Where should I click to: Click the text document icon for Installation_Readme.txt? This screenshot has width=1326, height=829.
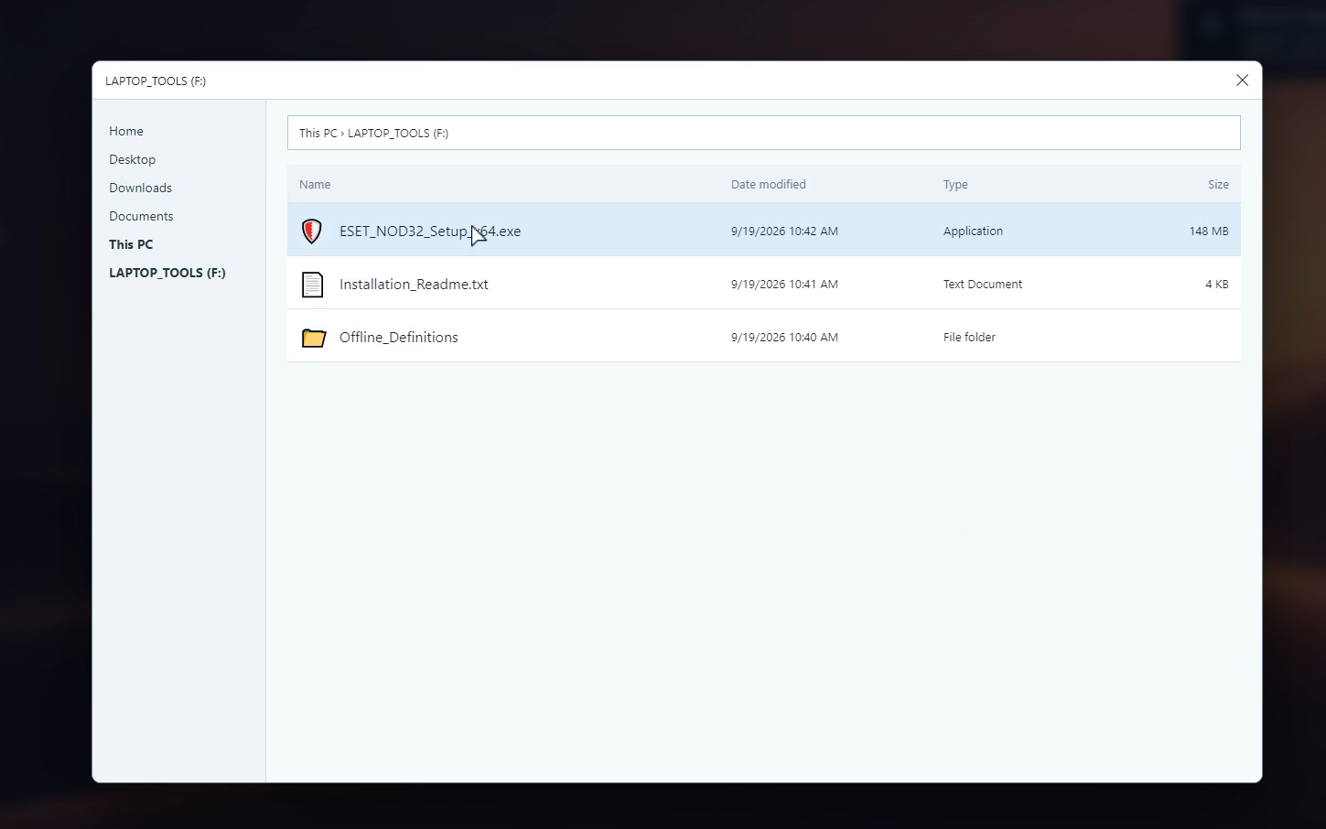pyautogui.click(x=312, y=285)
